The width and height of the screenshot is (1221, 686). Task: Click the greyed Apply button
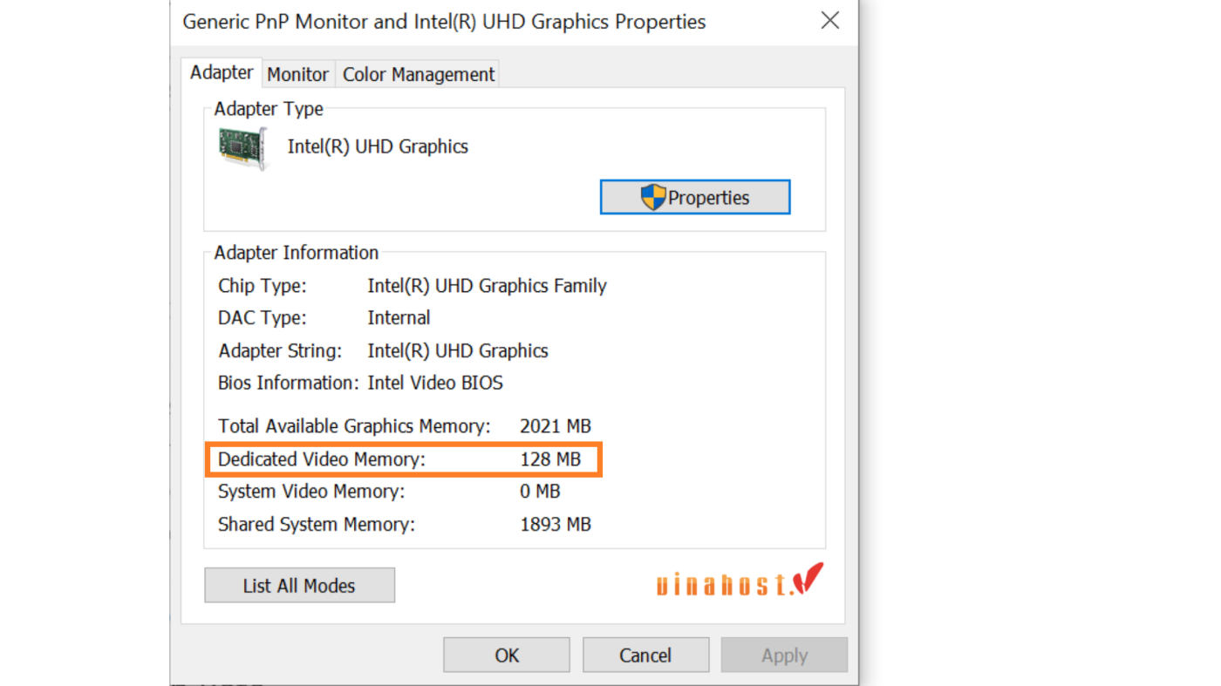[x=784, y=655]
